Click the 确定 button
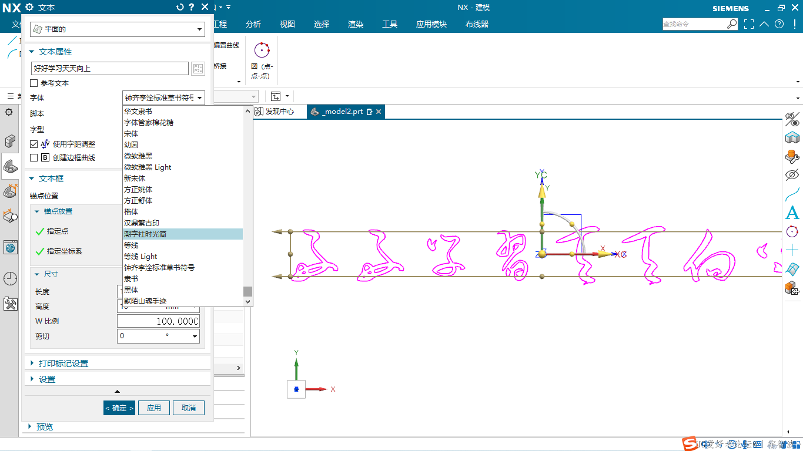This screenshot has width=803, height=451. [x=119, y=408]
